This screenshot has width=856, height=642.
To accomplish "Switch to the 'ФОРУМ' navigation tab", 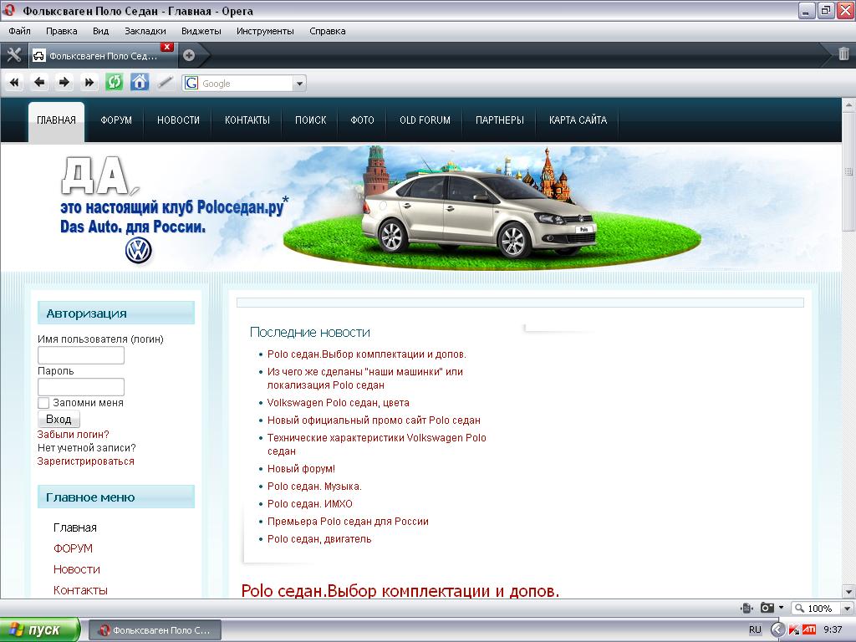I will pyautogui.click(x=116, y=120).
